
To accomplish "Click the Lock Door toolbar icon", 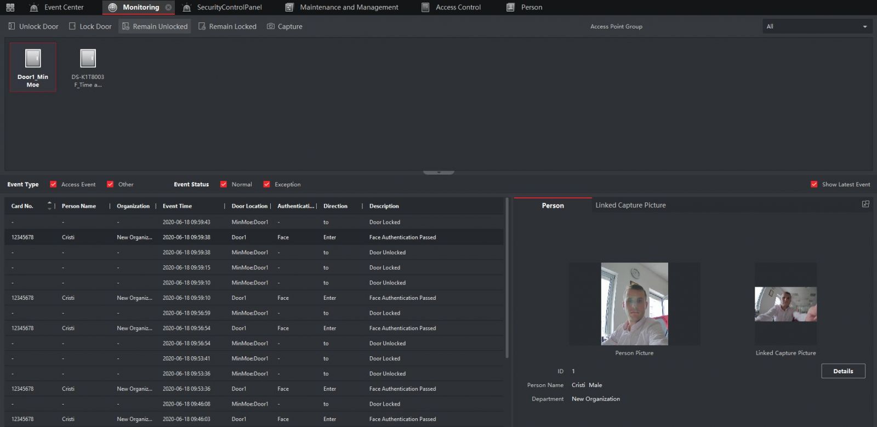I will pyautogui.click(x=72, y=26).
